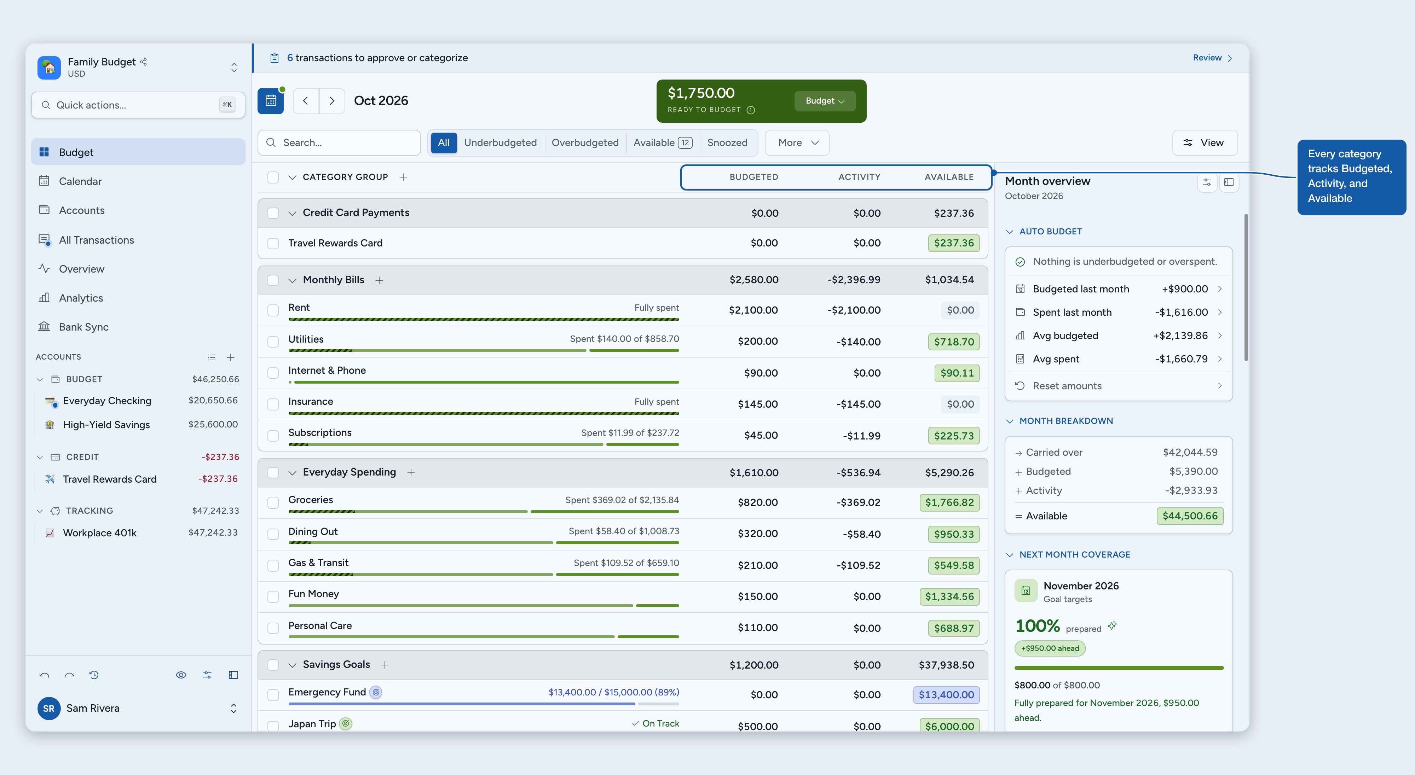Open the calendar month picker icon

click(x=270, y=101)
